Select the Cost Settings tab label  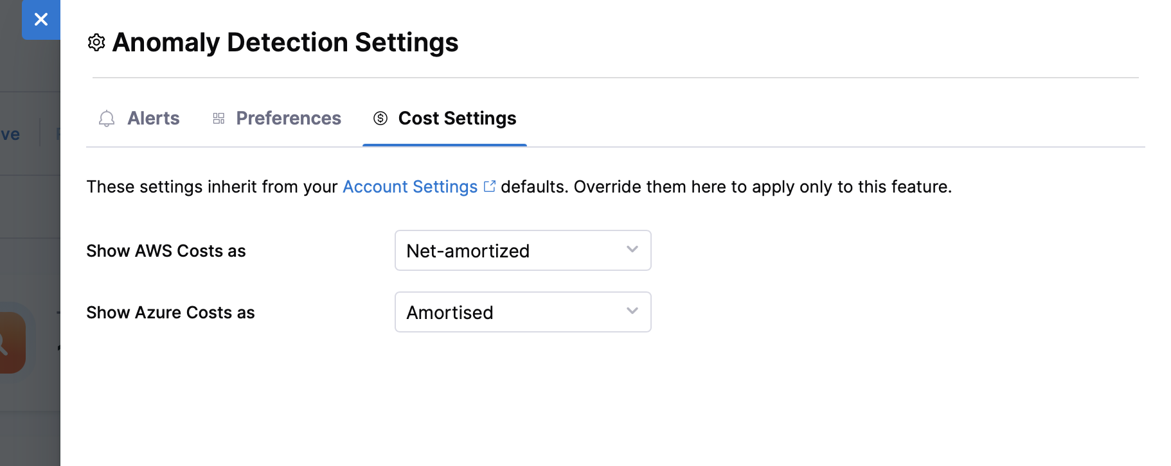[457, 119]
